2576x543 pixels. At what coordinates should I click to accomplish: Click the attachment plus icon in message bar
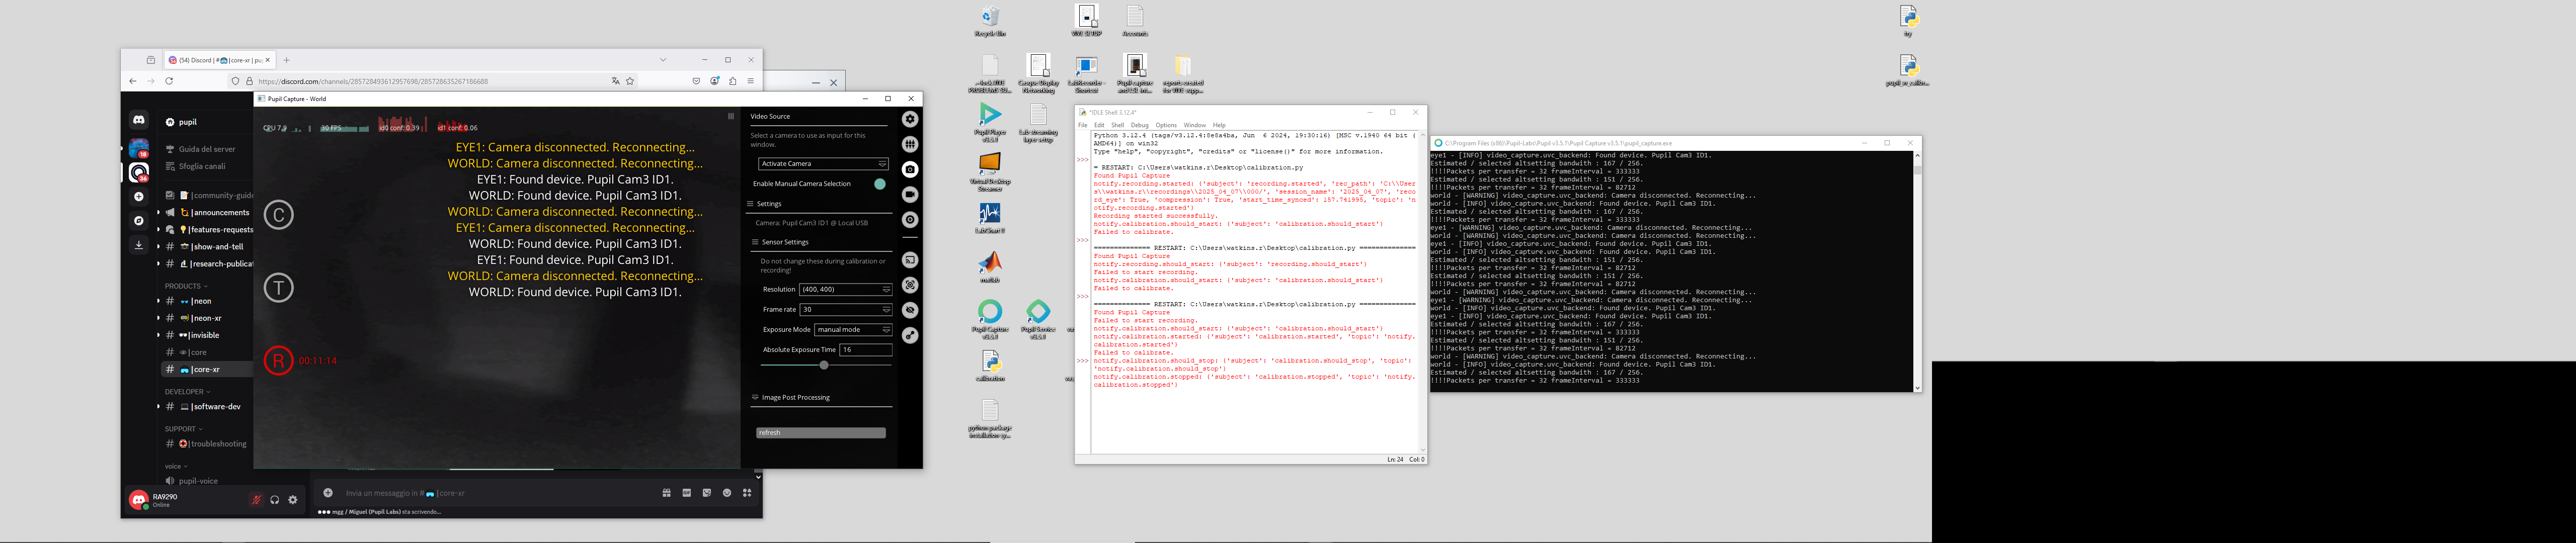327,492
